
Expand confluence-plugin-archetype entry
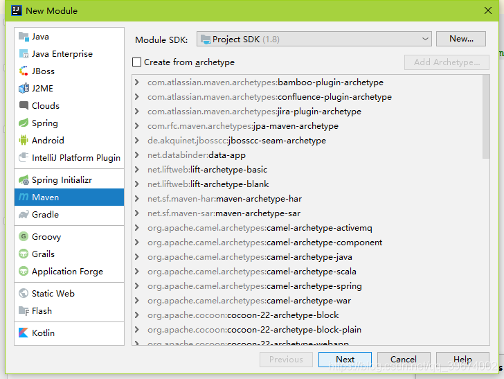coord(137,97)
